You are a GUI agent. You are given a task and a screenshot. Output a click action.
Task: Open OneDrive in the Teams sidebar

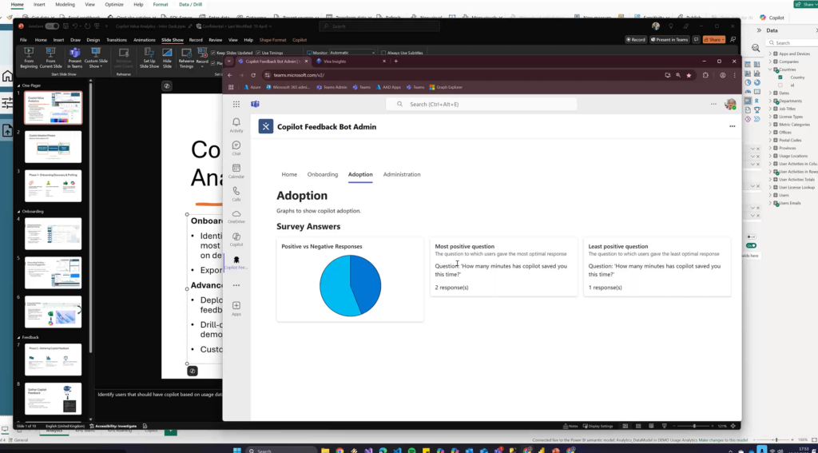point(236,217)
